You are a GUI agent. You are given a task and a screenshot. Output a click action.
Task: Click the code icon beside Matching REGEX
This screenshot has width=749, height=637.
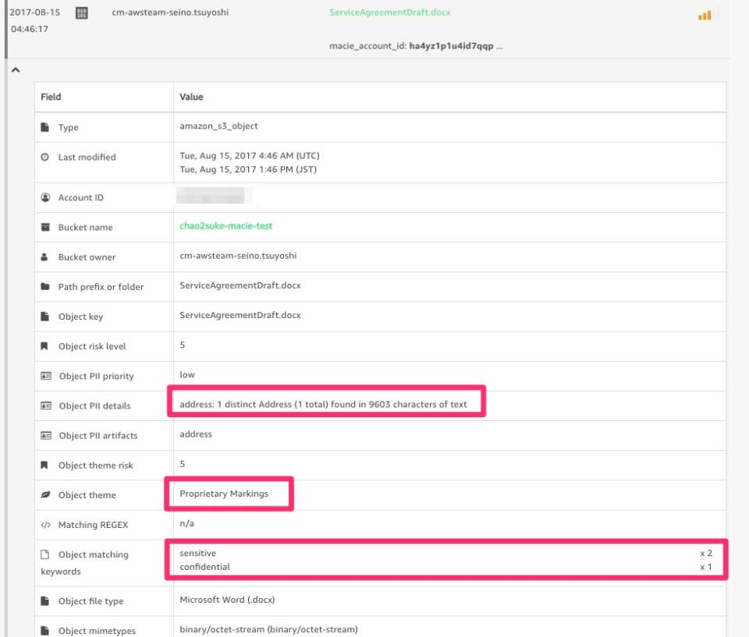tap(45, 525)
